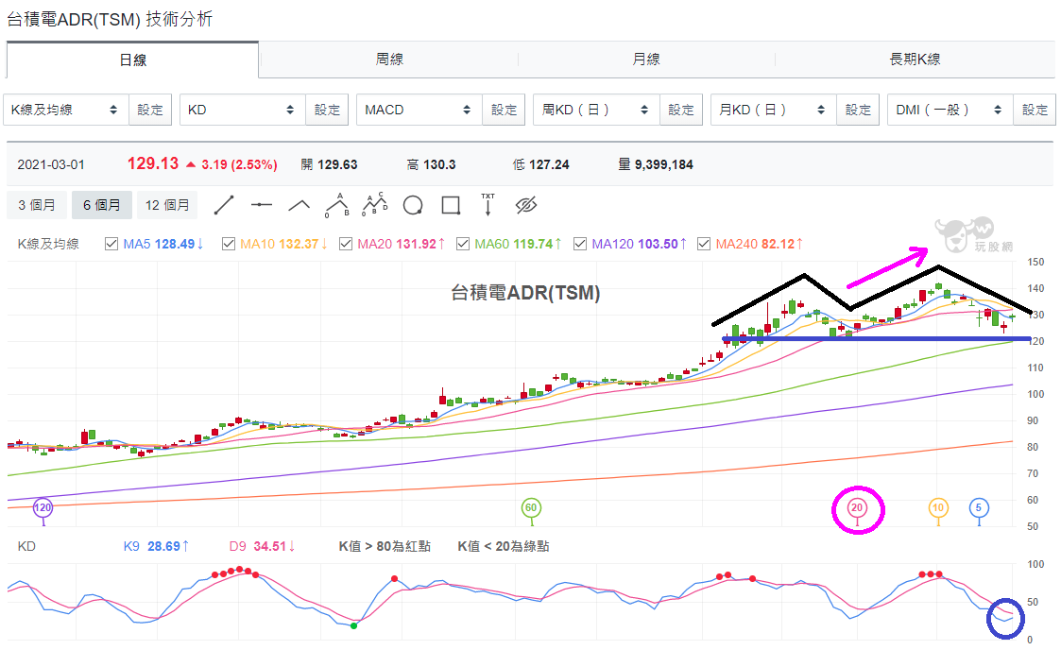This screenshot has width=1061, height=650.
Task: Click the blue 5-day MA marker
Action: (979, 508)
